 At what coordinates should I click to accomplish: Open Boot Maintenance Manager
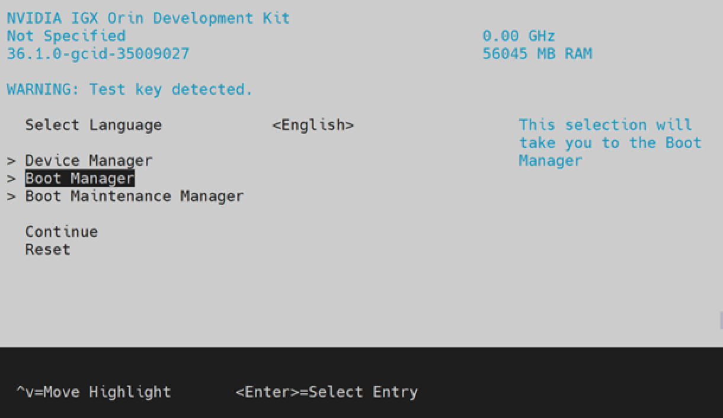[133, 196]
